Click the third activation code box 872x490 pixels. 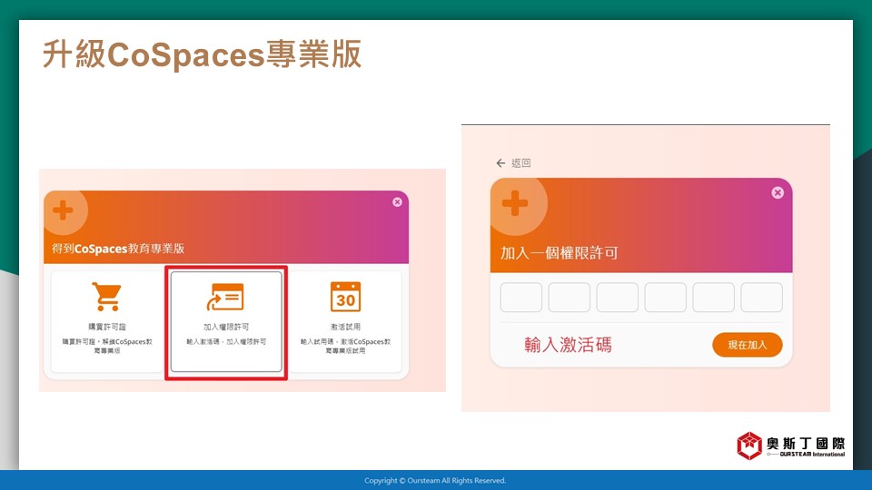click(x=618, y=298)
